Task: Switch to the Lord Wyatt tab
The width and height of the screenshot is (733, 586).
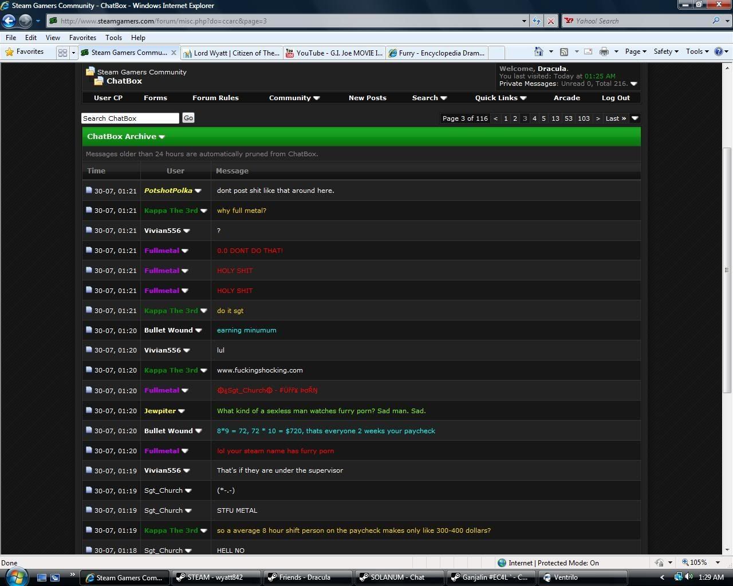Action: tap(231, 53)
